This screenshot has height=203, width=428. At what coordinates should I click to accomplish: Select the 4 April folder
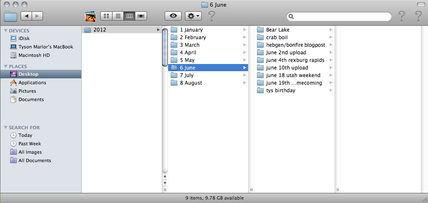click(x=208, y=52)
